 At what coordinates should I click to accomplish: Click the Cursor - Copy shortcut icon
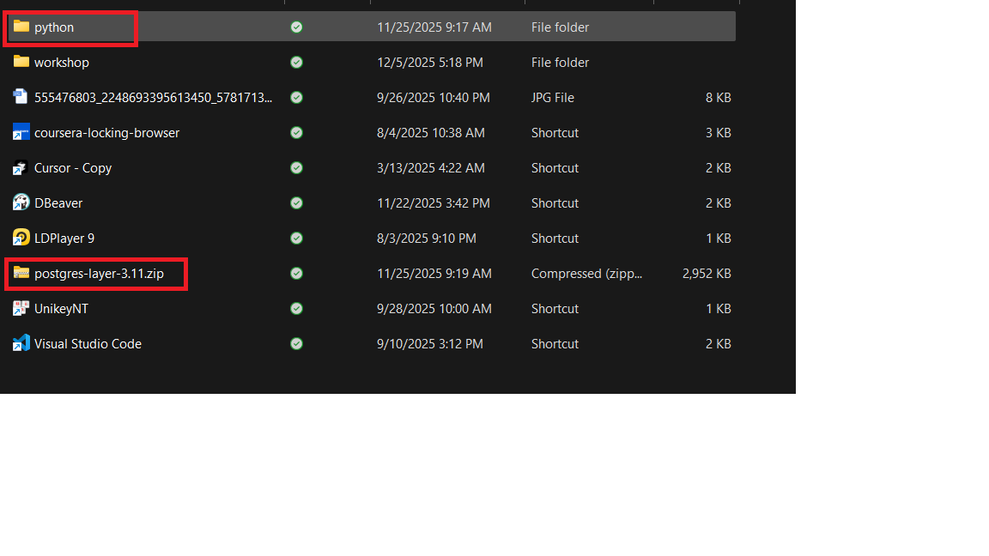coord(21,167)
